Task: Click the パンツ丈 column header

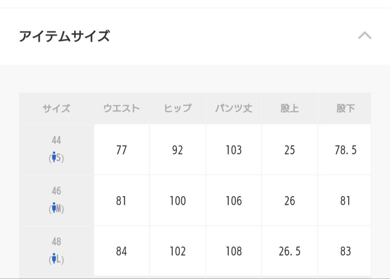Action: point(234,108)
